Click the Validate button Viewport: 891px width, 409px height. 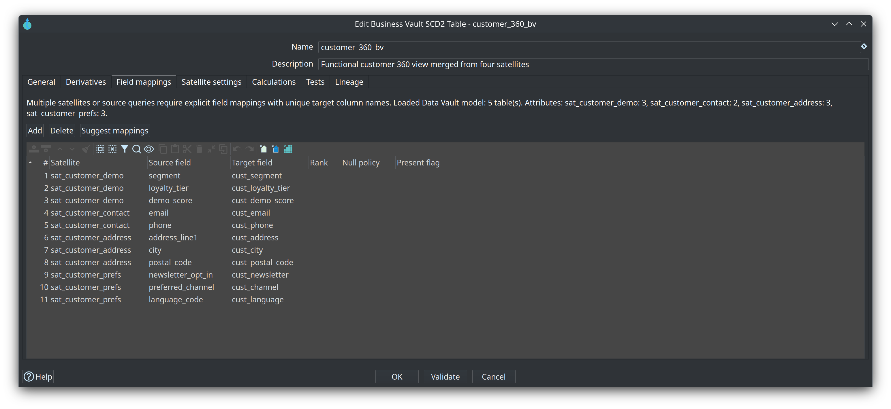[445, 376]
